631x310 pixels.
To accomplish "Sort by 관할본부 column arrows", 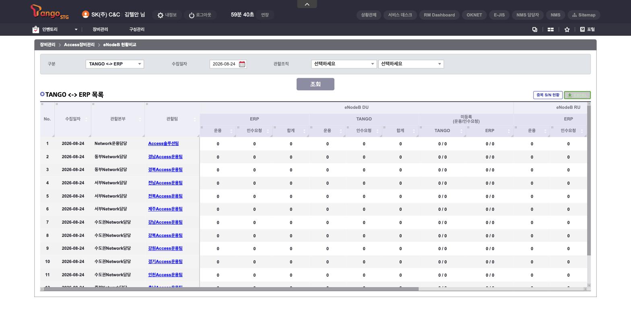I will click(x=140, y=119).
